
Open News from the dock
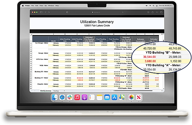pos(139,97)
